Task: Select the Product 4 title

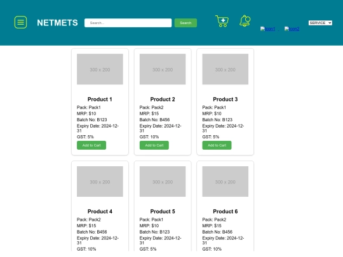Action: (x=100, y=211)
